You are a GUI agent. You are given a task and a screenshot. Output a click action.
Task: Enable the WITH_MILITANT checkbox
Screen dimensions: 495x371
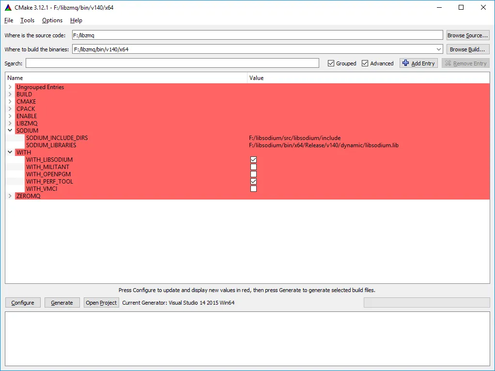(253, 167)
